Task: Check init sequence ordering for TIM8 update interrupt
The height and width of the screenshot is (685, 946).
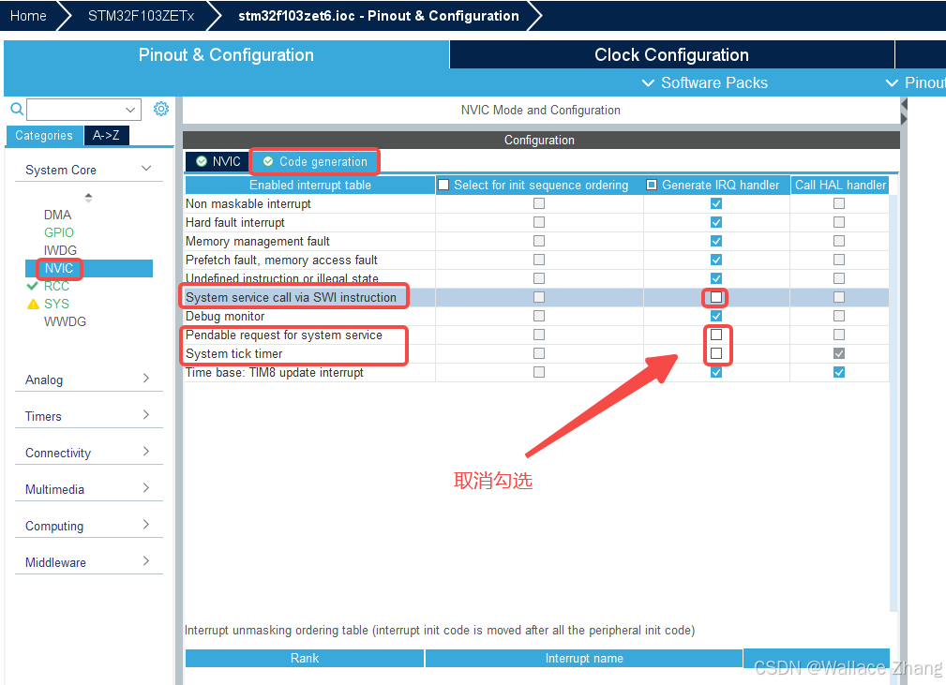Action: point(539,372)
